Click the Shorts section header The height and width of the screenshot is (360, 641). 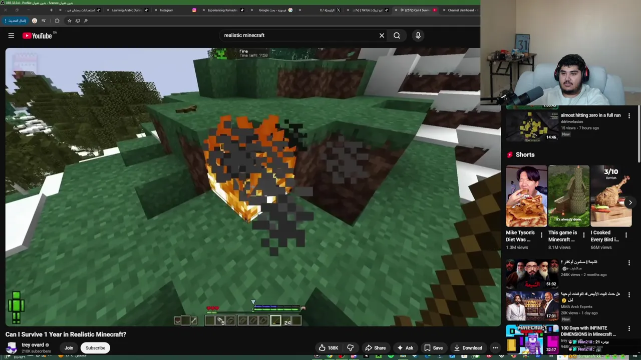[x=521, y=155]
